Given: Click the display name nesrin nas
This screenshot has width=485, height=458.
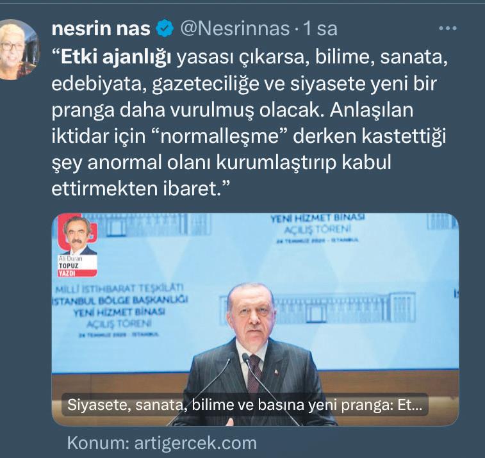Looking at the screenshot, I should [x=101, y=28].
